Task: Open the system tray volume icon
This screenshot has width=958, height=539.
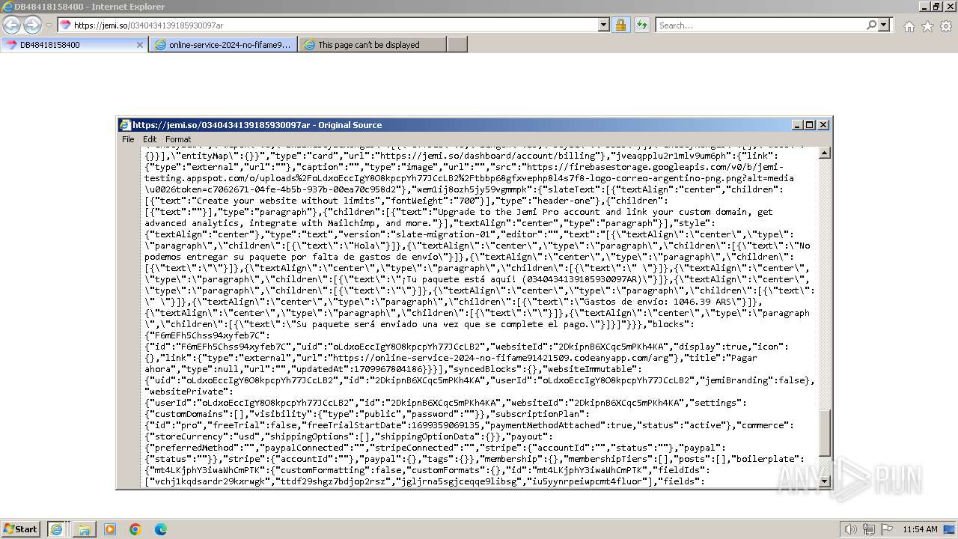Action: click(850, 529)
